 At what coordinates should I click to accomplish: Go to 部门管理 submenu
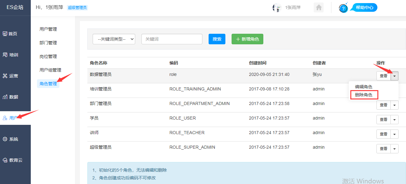[x=48, y=43]
